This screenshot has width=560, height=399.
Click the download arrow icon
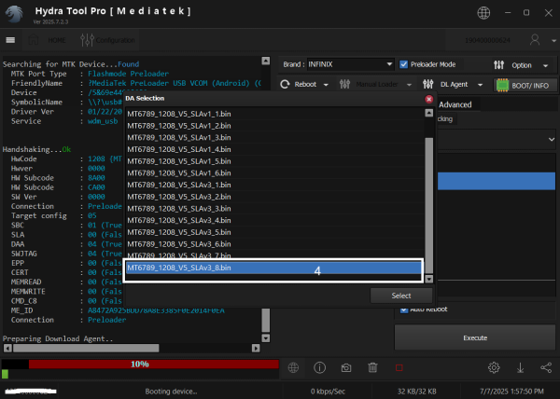click(x=521, y=367)
